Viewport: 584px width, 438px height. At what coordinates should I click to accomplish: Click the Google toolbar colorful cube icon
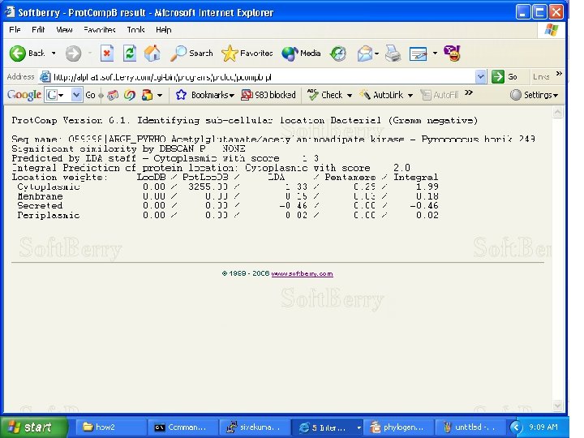click(x=147, y=95)
